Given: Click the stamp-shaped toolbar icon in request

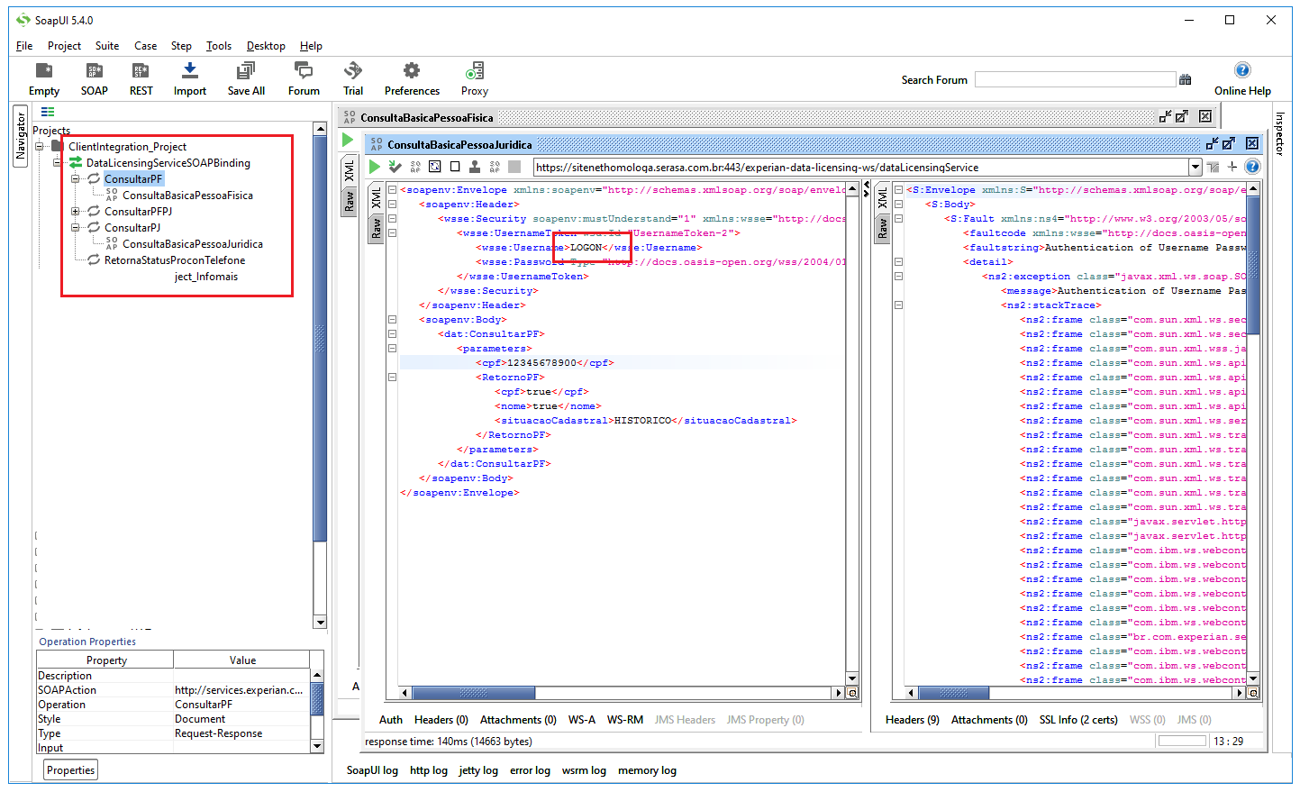Looking at the screenshot, I should pyautogui.click(x=474, y=167).
